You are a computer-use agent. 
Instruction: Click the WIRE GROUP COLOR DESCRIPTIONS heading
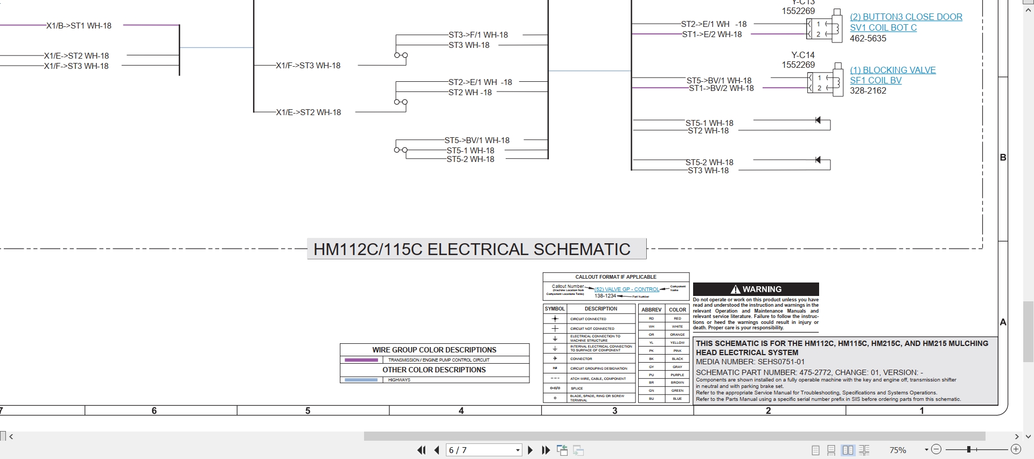(x=435, y=350)
